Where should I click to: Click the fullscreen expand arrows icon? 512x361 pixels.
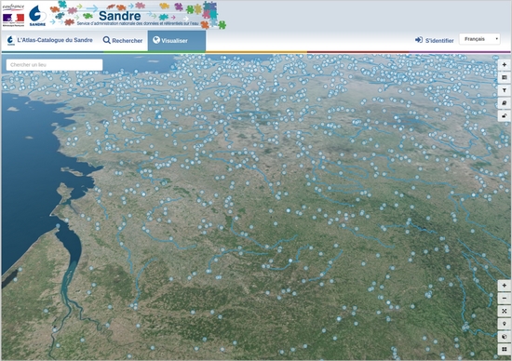[505, 311]
